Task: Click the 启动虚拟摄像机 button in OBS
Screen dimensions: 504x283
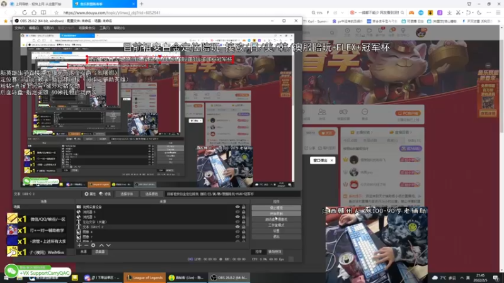Action: [x=276, y=219]
